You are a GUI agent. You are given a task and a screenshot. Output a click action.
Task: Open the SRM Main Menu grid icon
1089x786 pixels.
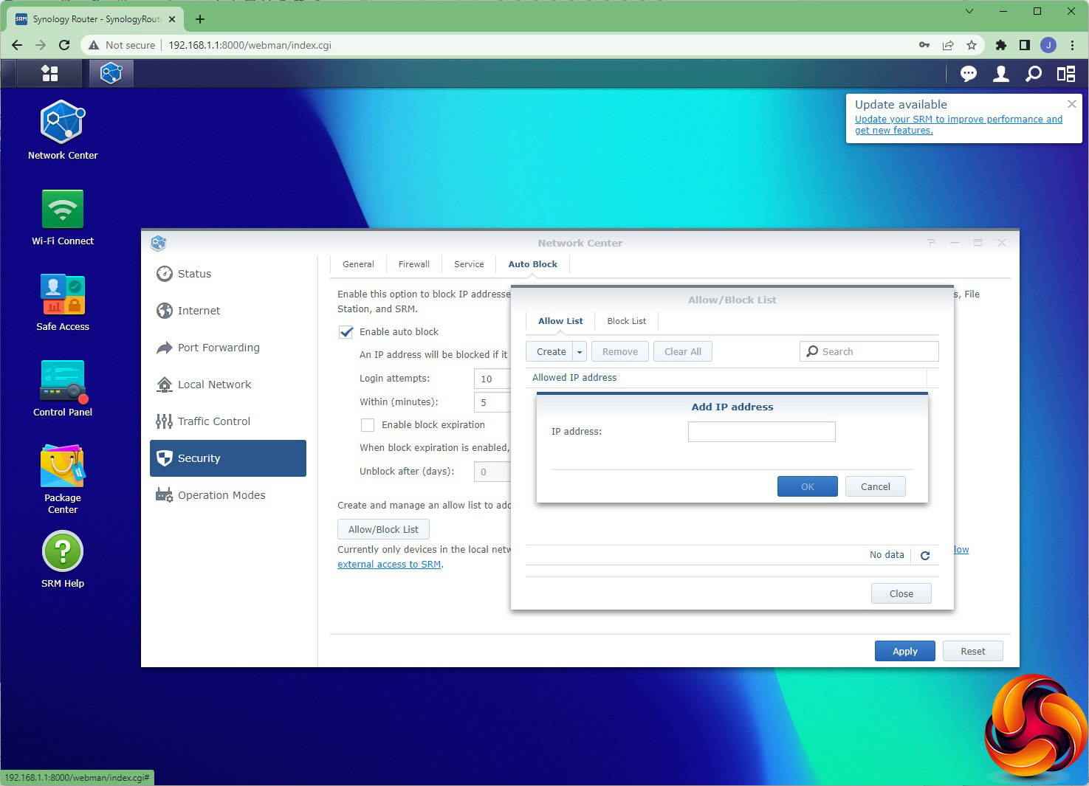(x=49, y=73)
